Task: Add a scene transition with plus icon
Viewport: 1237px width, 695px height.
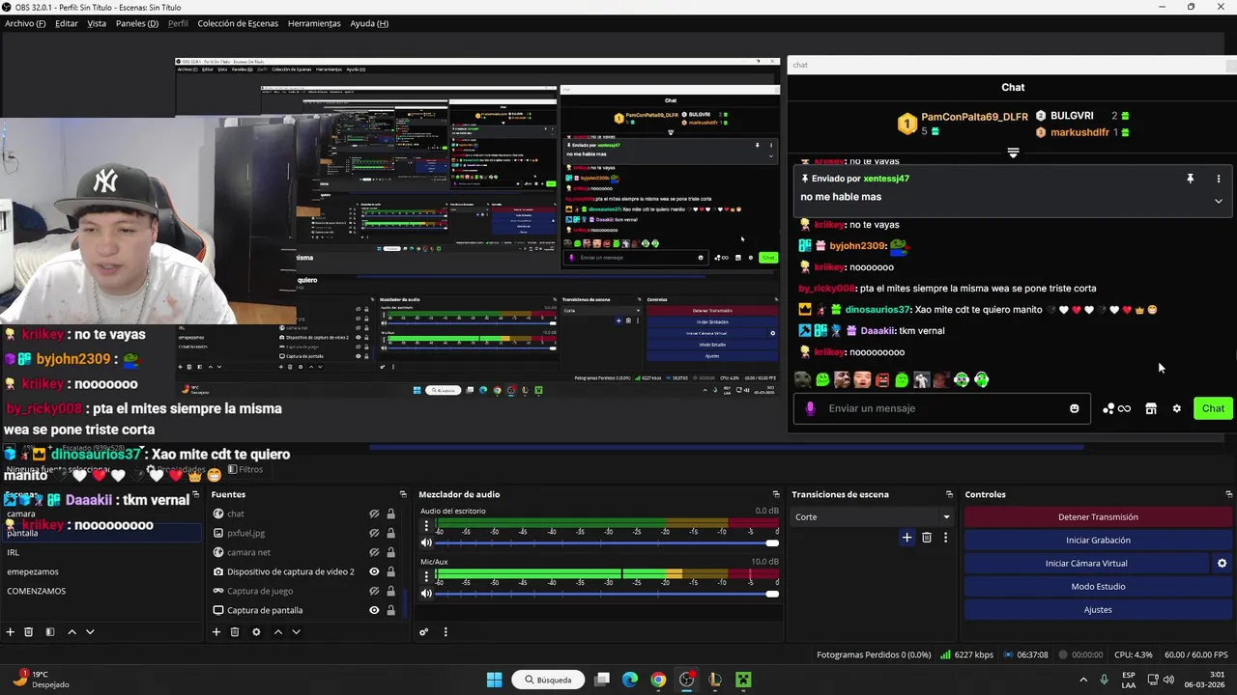Action: click(906, 538)
